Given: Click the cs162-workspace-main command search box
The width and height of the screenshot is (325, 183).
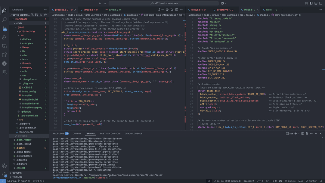Looking at the screenshot, I should pyautogui.click(x=164, y=3).
